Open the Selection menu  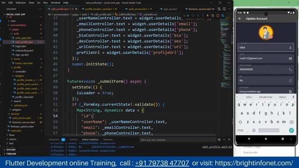coord(21,3)
